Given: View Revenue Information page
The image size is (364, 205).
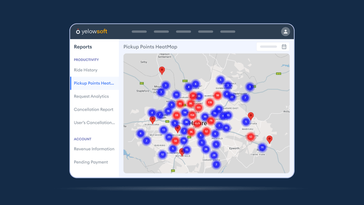Looking at the screenshot, I should coord(94,149).
